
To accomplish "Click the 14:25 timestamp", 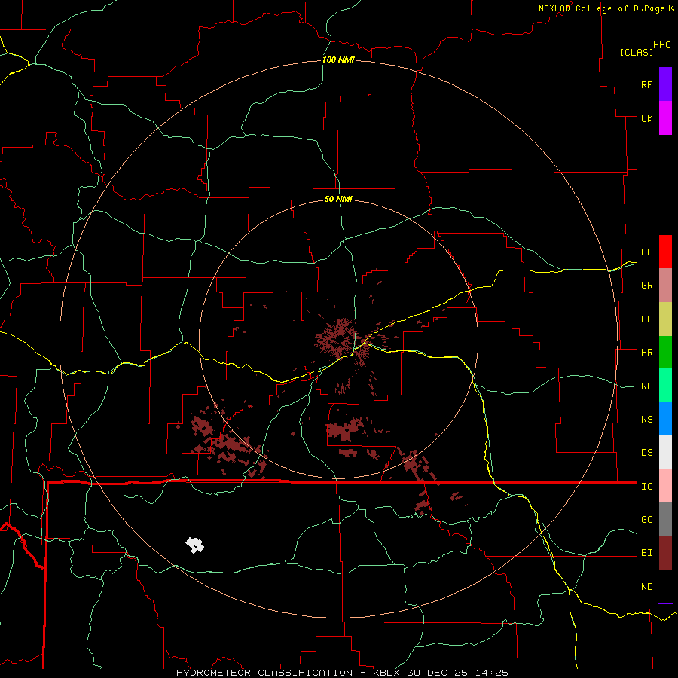I will click(493, 673).
